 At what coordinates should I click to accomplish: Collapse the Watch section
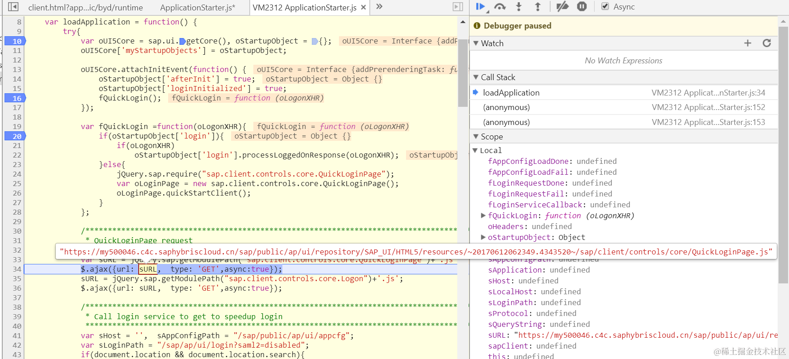tap(476, 43)
